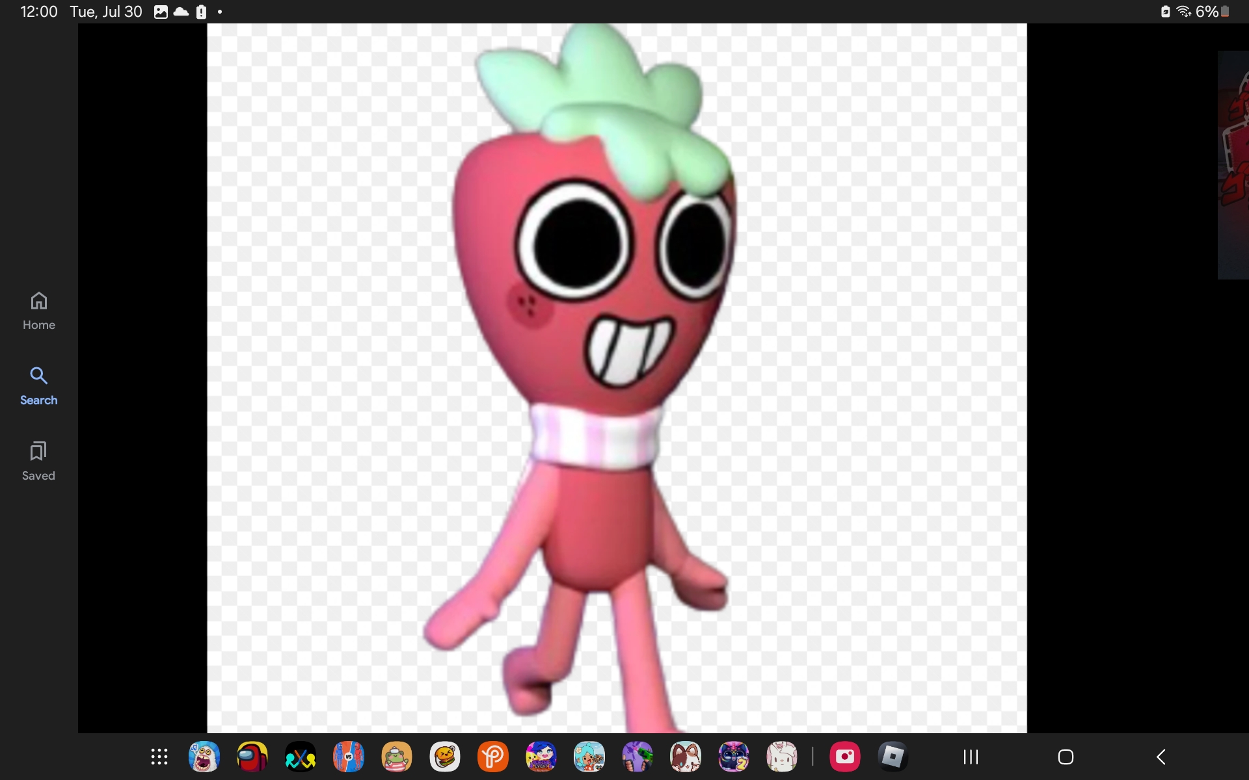Screen dimensions: 1249x780
Task: Open the red vs blue fighters game
Action: (349, 757)
